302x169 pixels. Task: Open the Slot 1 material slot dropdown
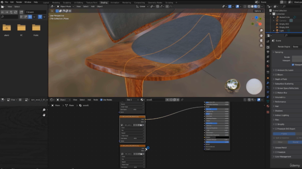tap(132, 100)
